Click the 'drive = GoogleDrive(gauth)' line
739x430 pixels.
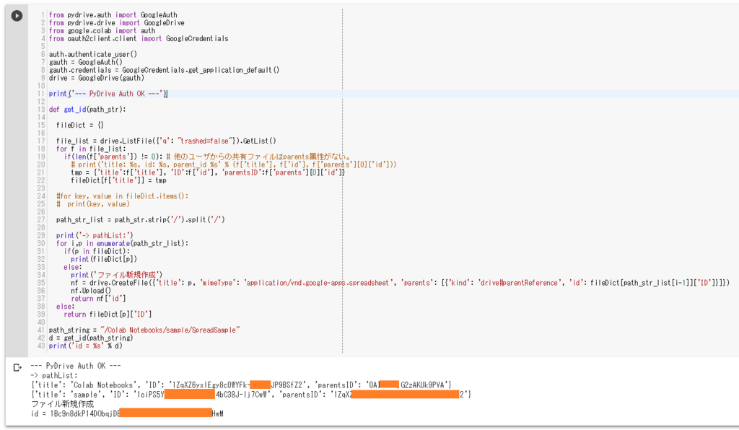pyautogui.click(x=97, y=78)
